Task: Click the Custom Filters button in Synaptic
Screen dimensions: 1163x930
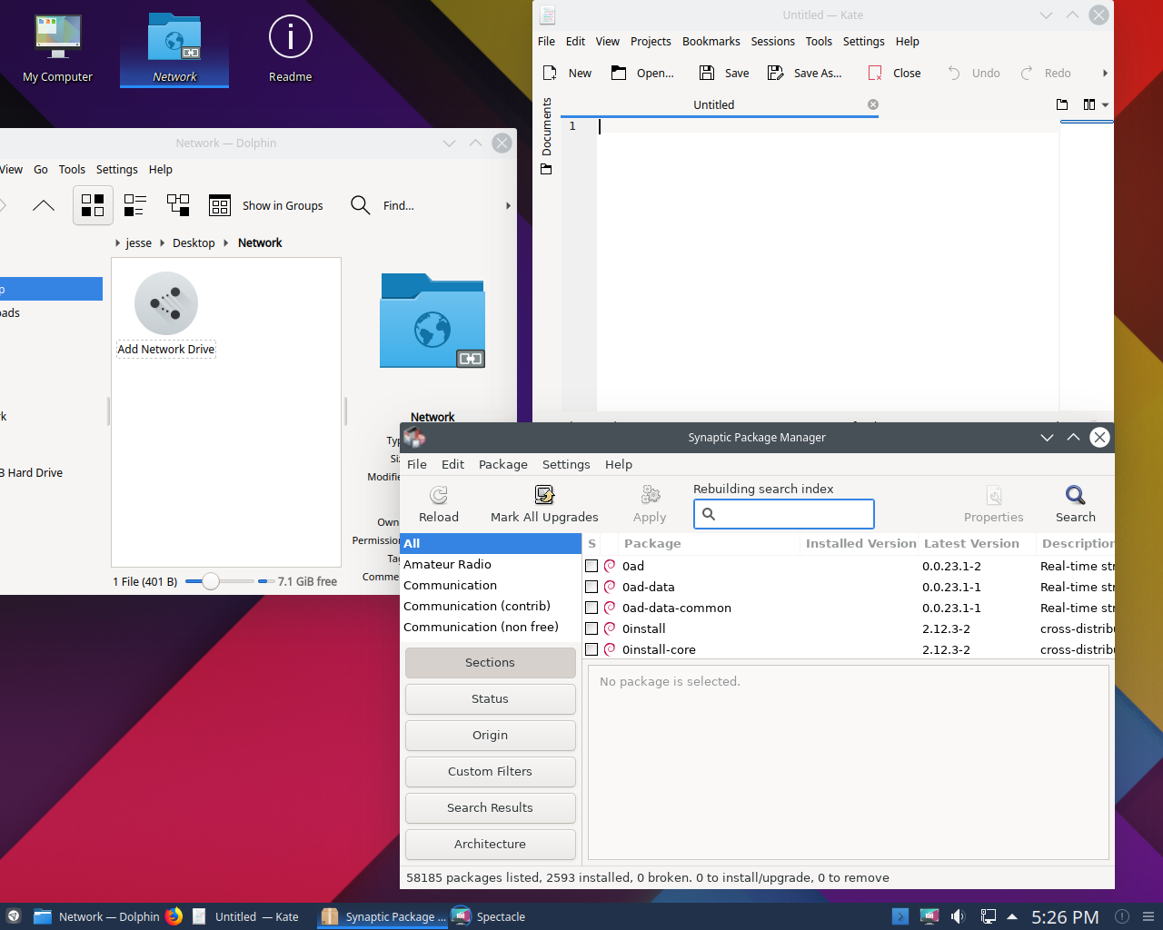Action: tap(491, 771)
